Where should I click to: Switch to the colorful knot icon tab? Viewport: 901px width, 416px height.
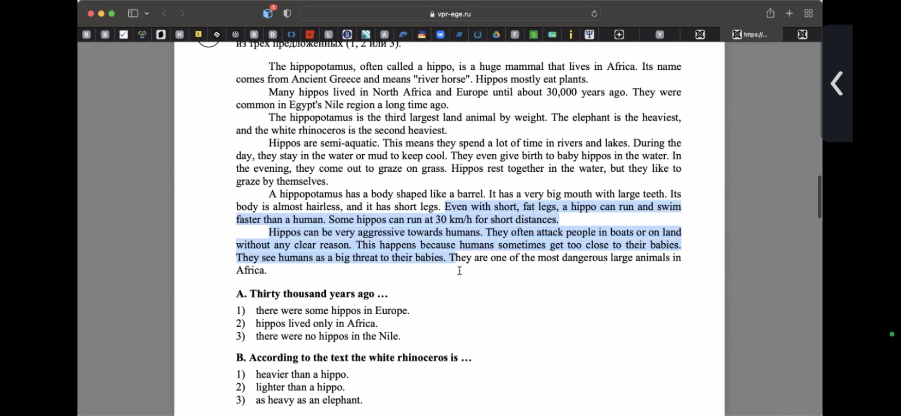142,34
